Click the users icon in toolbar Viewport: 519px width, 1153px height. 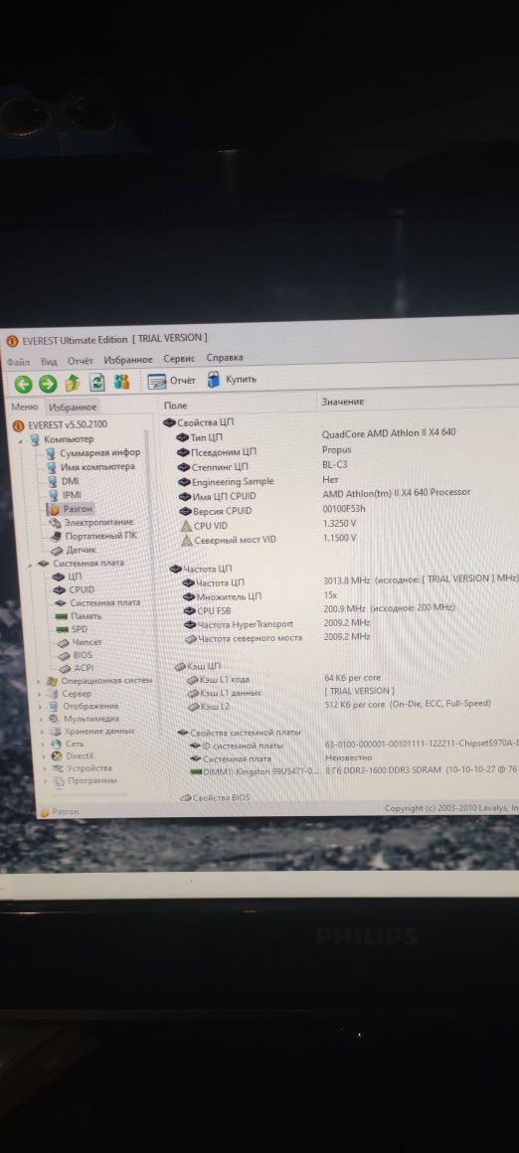pos(122,382)
